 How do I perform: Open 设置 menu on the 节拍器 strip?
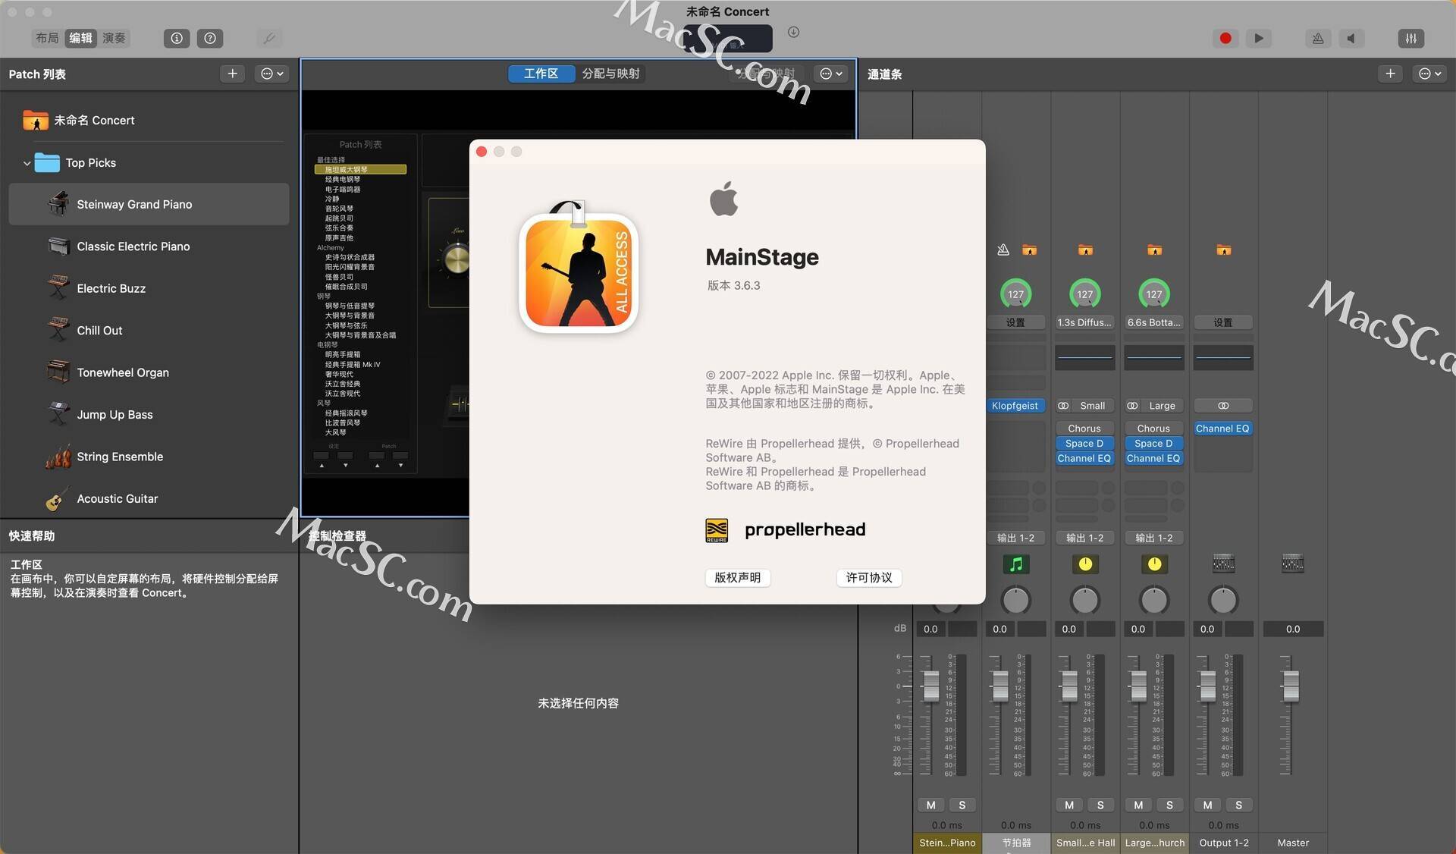(x=1015, y=322)
